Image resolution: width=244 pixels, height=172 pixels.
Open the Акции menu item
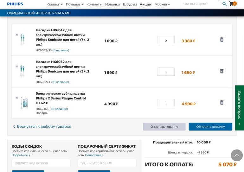click(x=145, y=4)
